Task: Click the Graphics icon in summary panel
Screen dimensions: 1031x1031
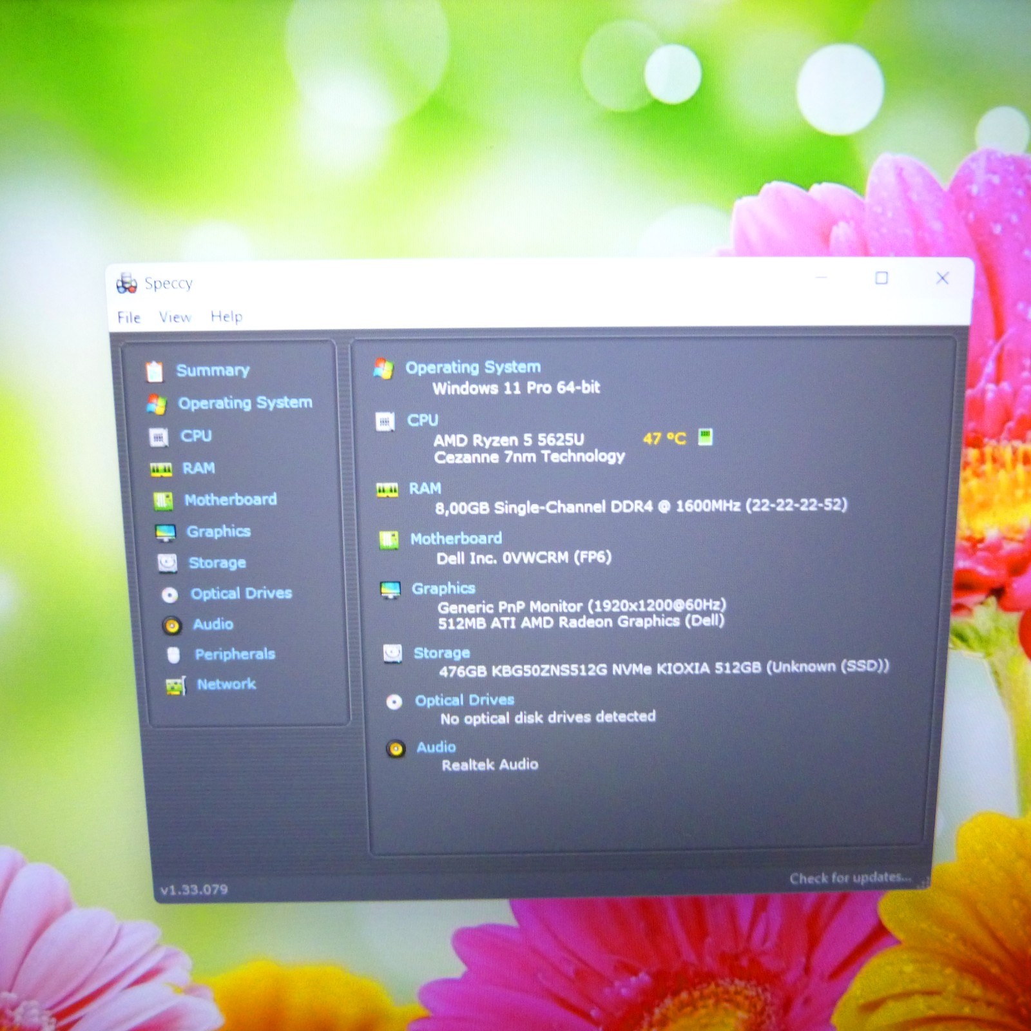Action: point(390,590)
